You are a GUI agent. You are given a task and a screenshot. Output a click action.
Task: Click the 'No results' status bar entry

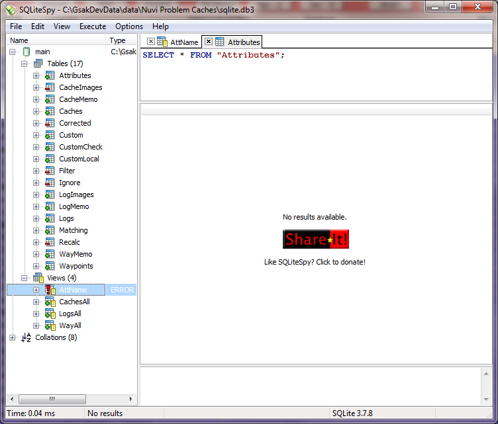tap(105, 413)
